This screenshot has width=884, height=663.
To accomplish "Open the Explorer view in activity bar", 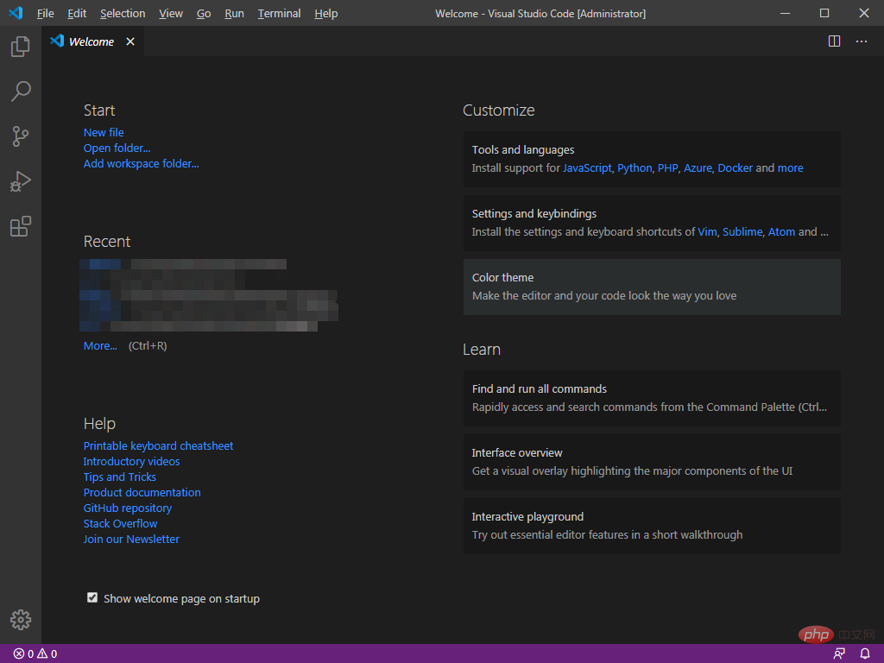I will 21,47.
